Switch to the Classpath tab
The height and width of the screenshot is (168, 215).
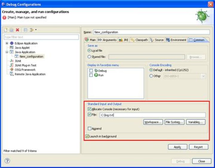[x=139, y=40]
